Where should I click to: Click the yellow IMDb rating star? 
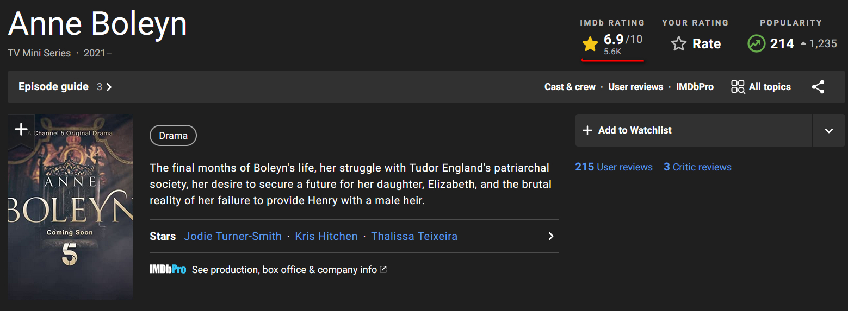590,44
